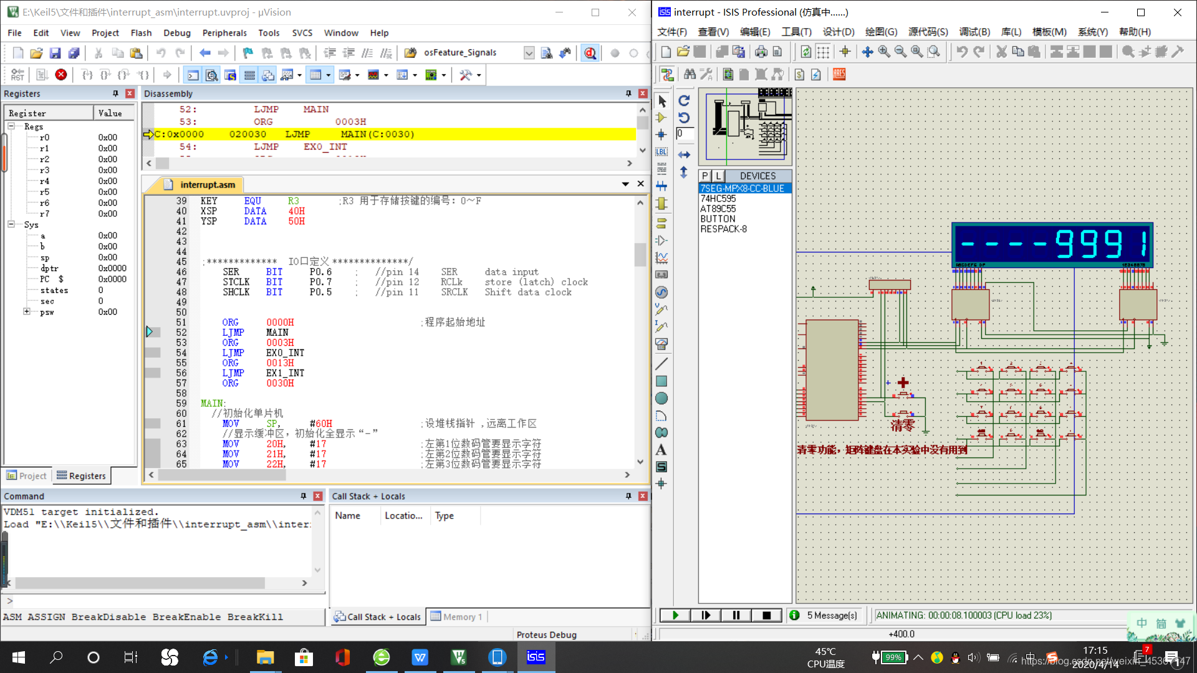Collapse the Sys tree node
The height and width of the screenshot is (673, 1197).
click(11, 224)
